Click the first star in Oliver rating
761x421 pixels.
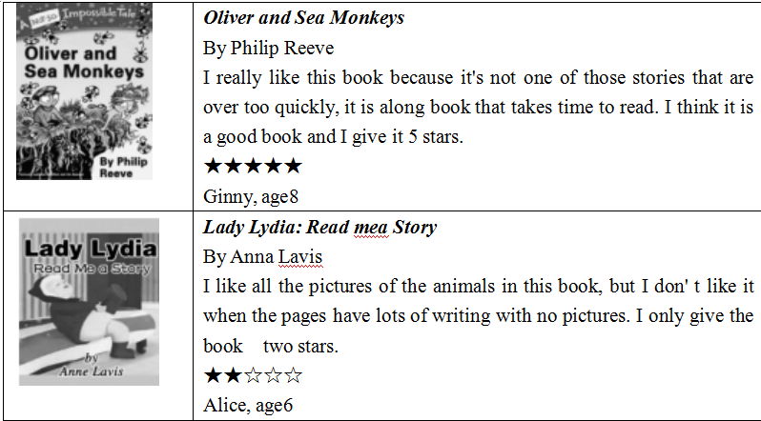pos(213,167)
